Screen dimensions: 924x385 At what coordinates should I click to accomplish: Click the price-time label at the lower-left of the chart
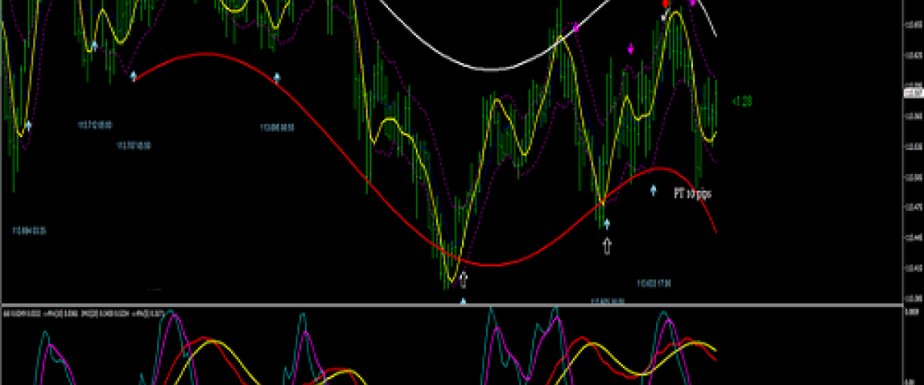29,230
